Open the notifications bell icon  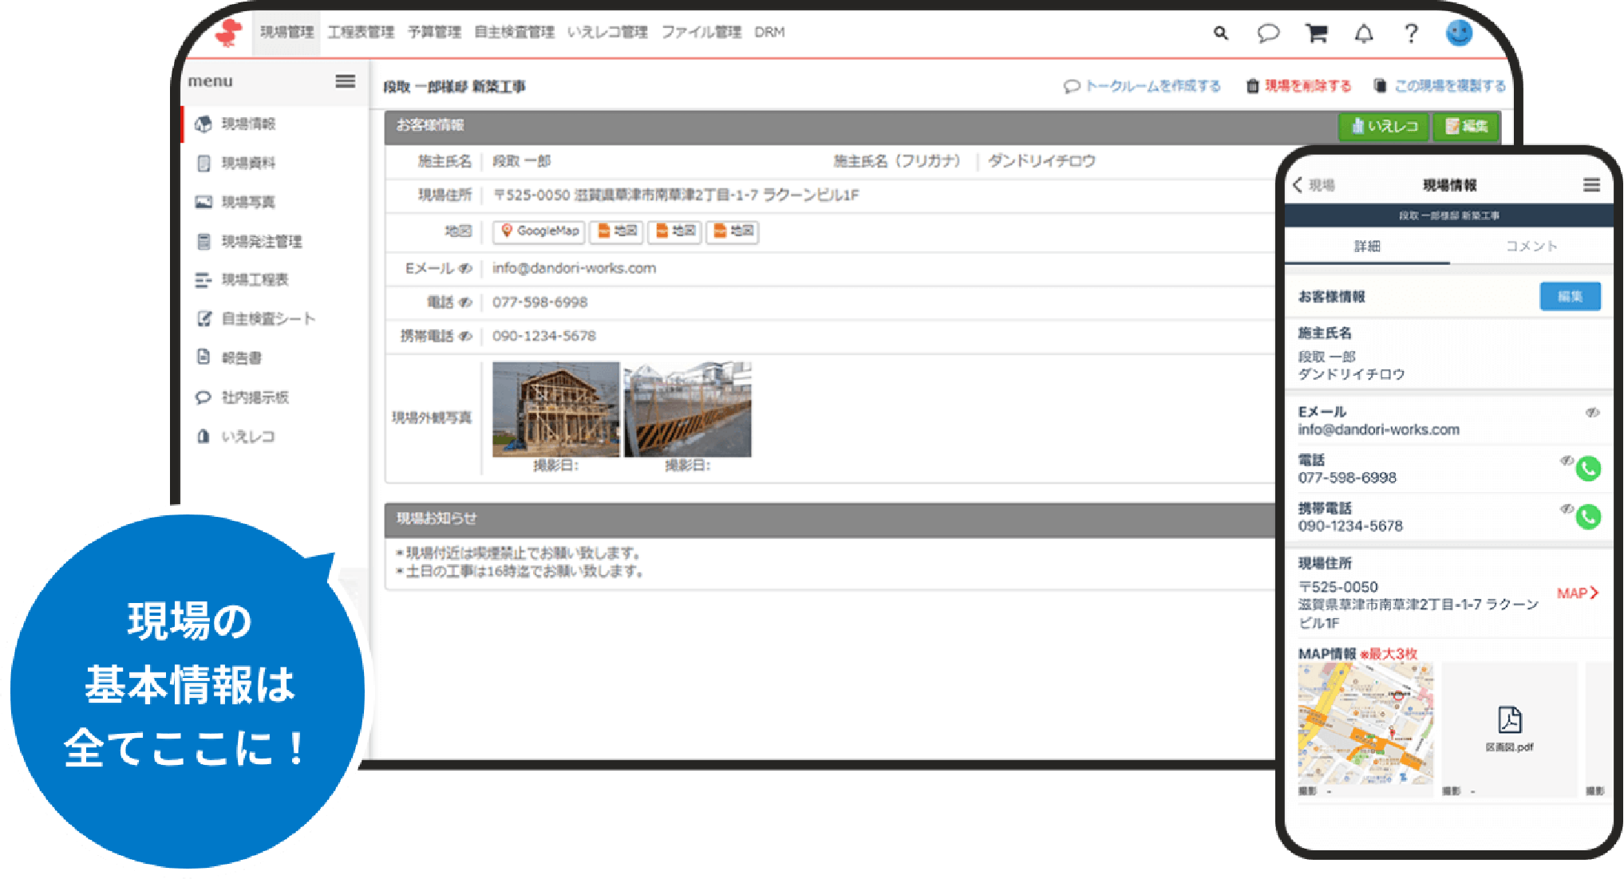1364,34
